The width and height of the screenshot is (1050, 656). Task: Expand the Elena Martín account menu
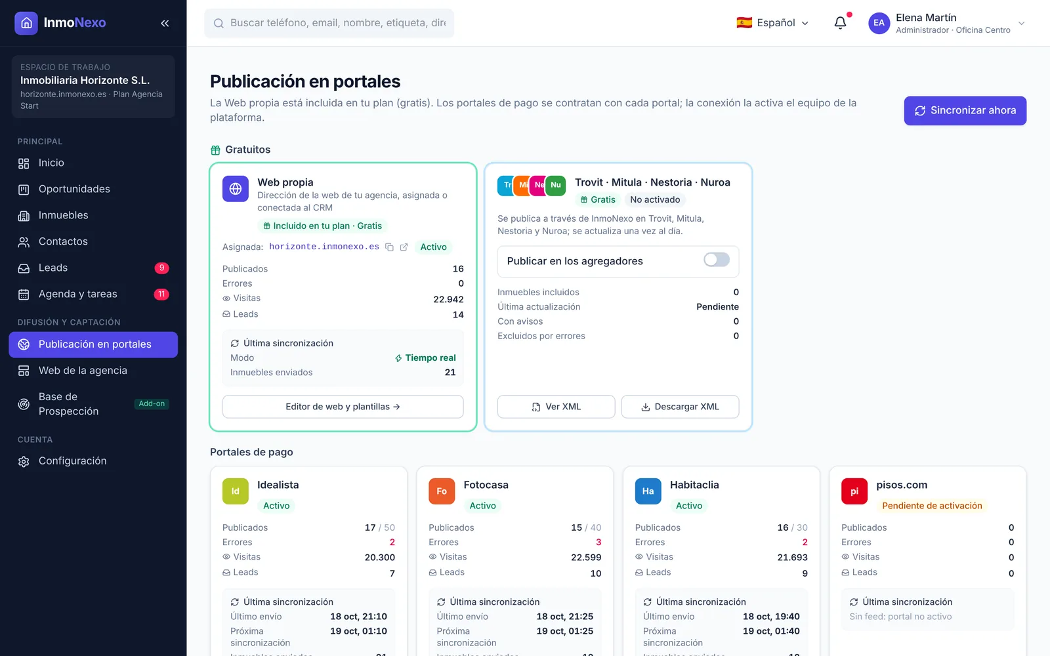947,23
